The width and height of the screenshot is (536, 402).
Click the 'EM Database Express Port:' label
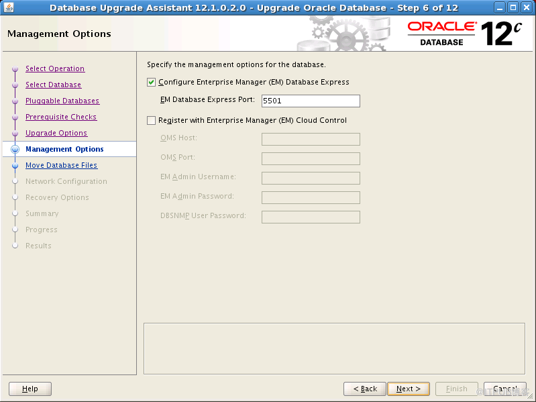click(x=207, y=99)
